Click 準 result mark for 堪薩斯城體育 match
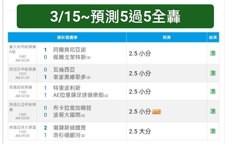 click(213, 131)
